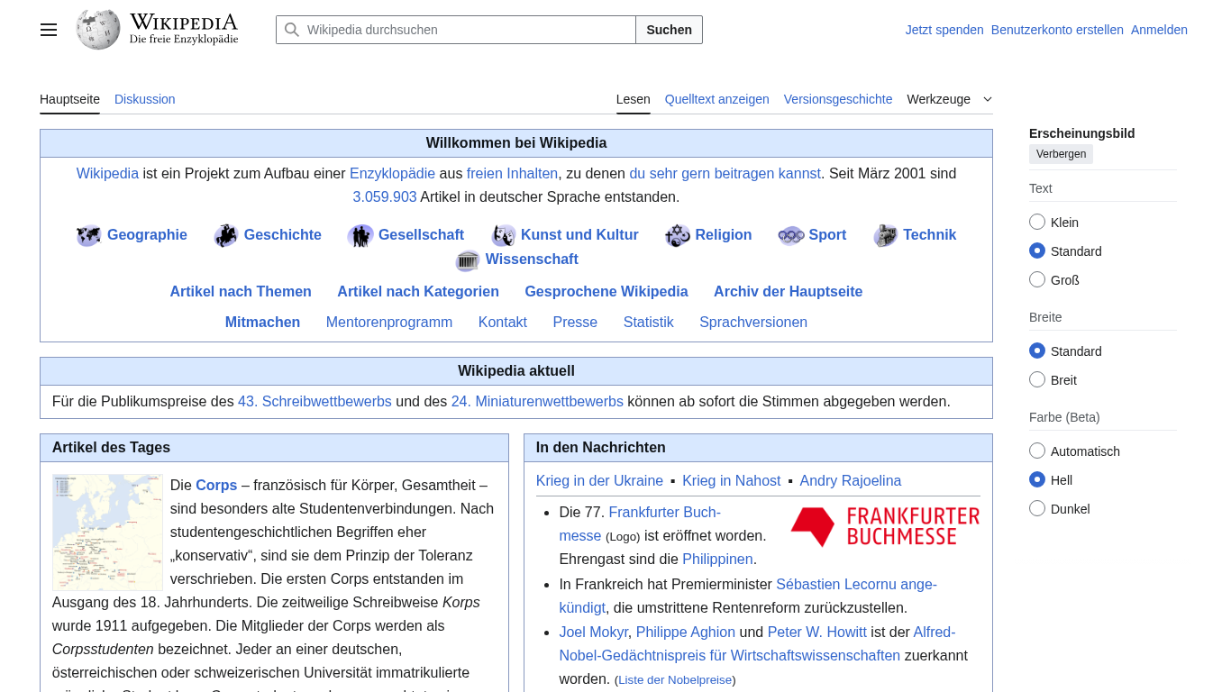Open Archiv der Hauptseite link

tap(789, 291)
